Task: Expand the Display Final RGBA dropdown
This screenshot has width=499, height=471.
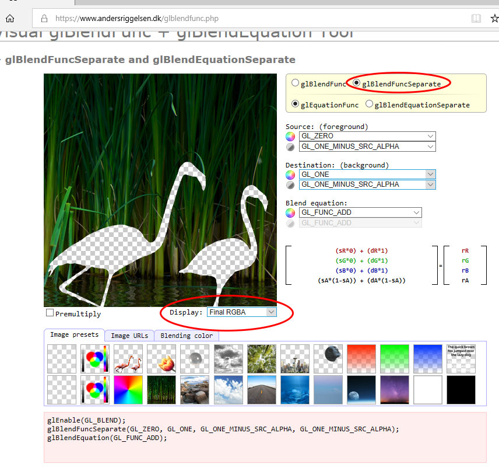Action: coord(241,312)
